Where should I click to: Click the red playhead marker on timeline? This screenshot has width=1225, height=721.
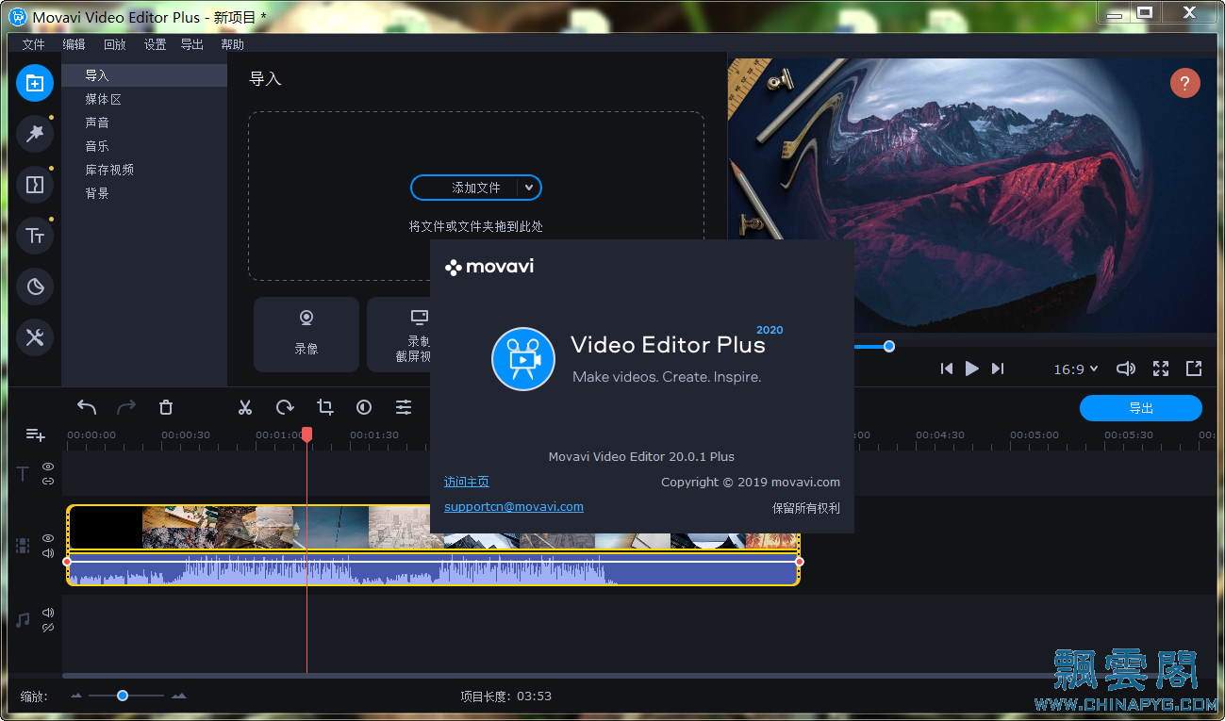tap(306, 434)
